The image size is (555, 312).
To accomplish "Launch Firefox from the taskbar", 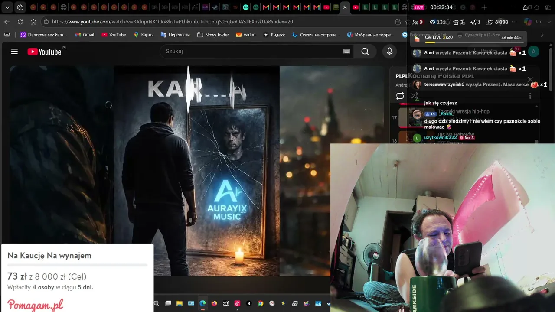I will (x=214, y=304).
